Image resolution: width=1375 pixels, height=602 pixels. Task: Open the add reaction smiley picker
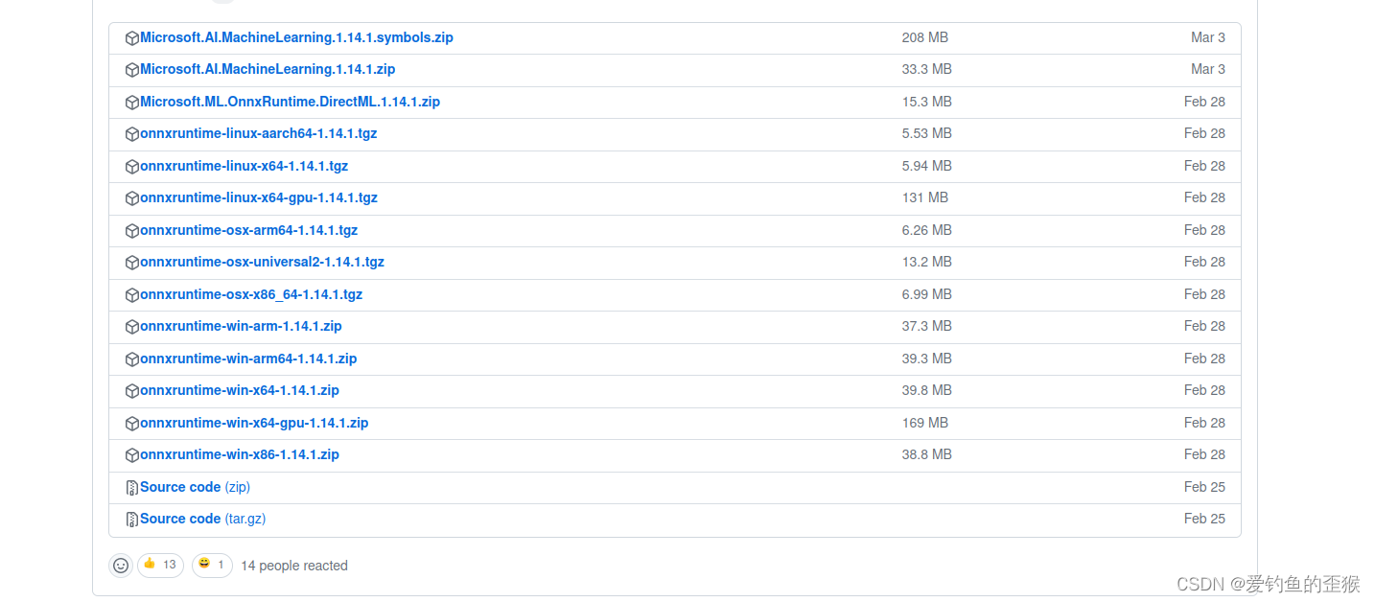click(121, 566)
